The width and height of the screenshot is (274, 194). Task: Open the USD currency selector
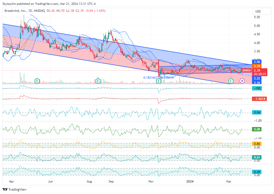click(x=261, y=11)
